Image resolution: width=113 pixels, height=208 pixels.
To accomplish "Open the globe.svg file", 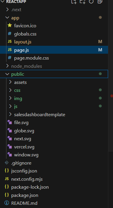I will tap(24, 131).
